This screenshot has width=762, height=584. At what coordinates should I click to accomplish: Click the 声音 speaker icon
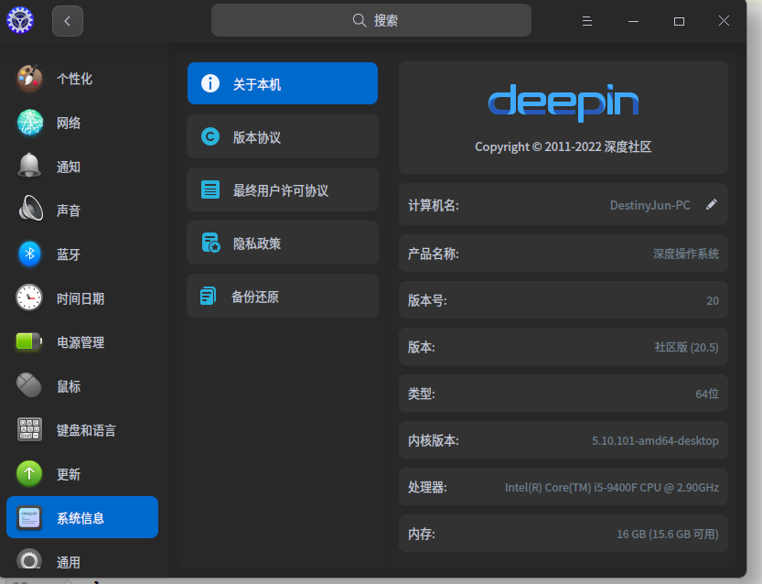click(x=30, y=211)
